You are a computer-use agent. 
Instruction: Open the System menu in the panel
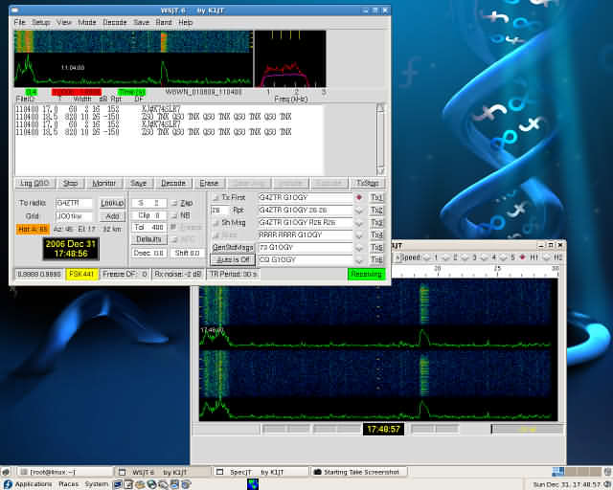(96, 484)
